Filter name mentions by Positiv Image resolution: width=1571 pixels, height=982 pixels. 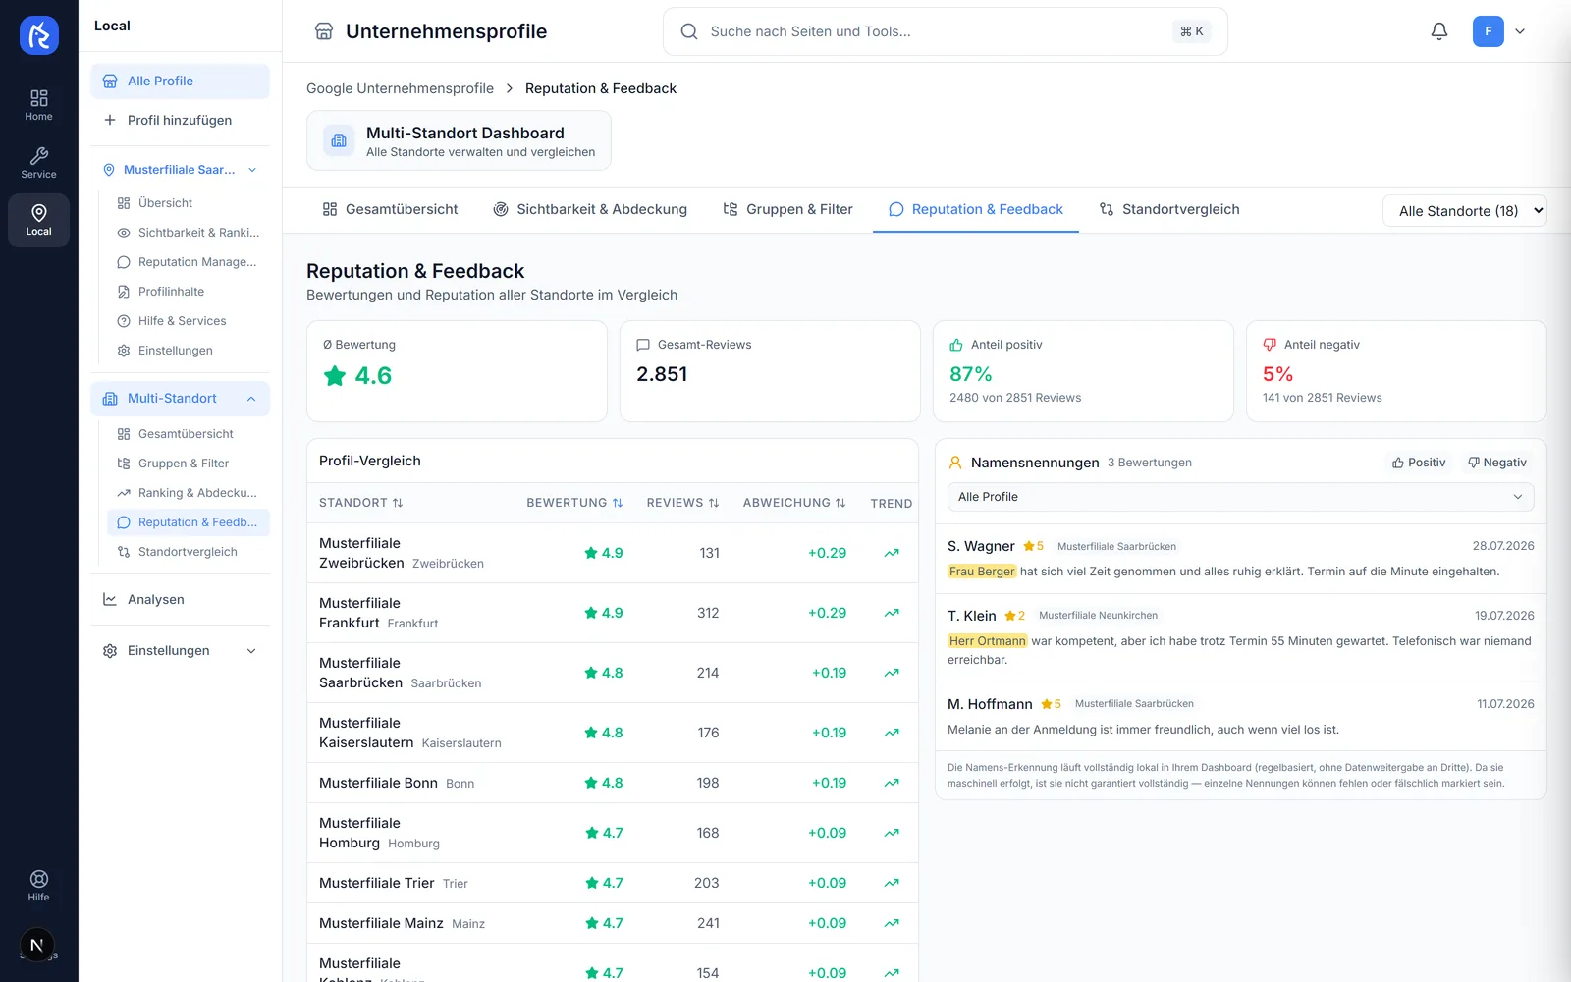click(1419, 463)
